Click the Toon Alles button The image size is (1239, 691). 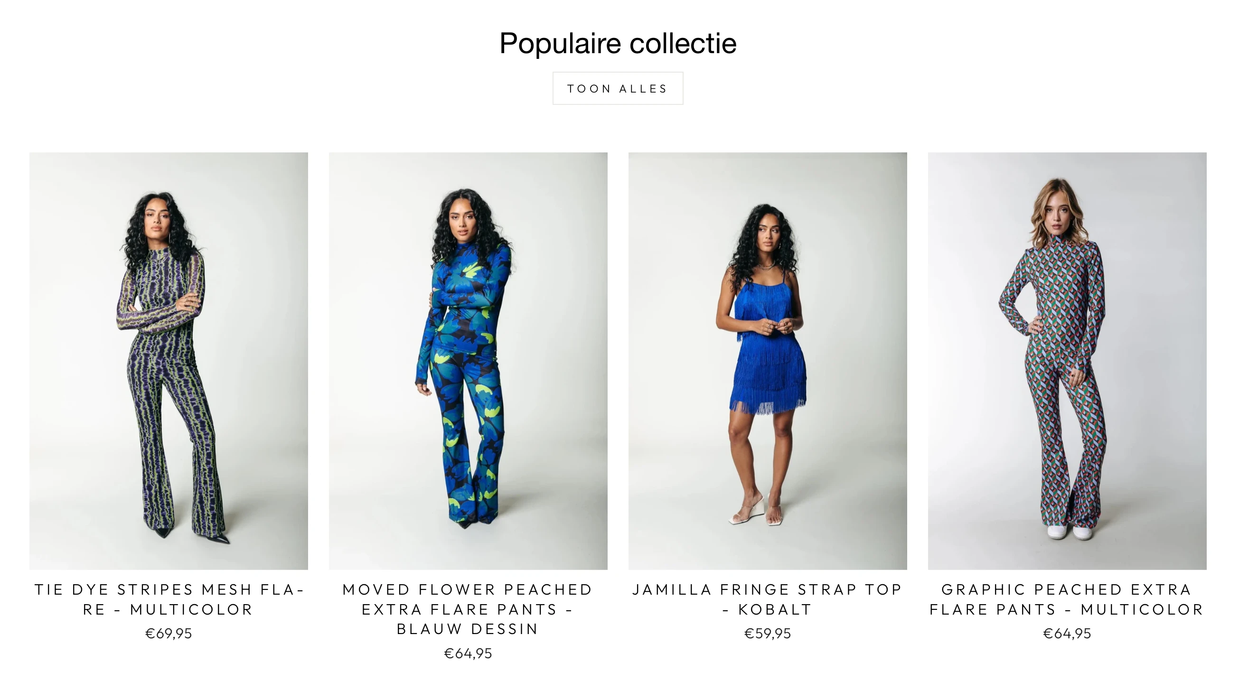click(618, 88)
